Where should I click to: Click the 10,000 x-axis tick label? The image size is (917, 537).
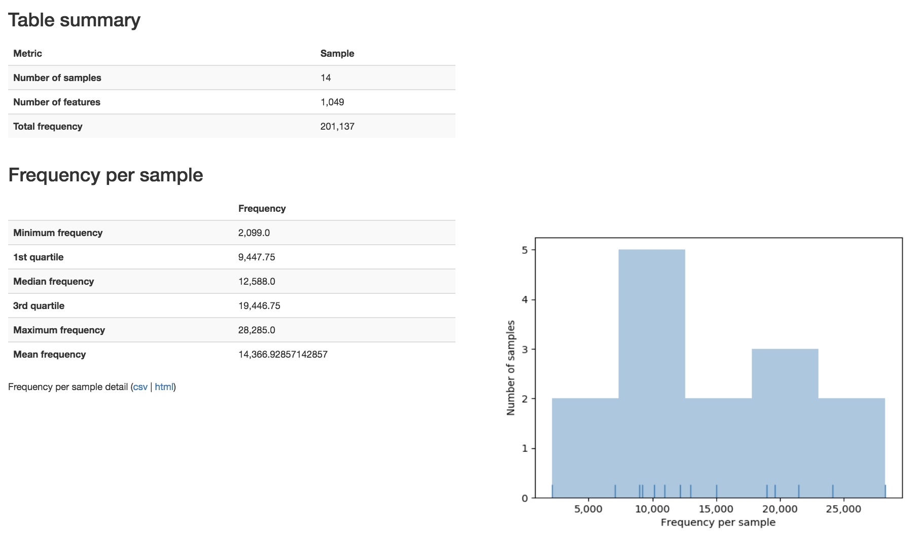click(x=652, y=509)
